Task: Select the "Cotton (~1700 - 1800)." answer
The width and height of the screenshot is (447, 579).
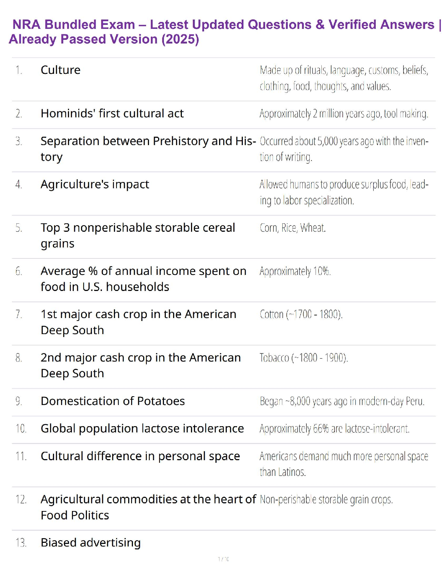Action: pyautogui.click(x=301, y=314)
